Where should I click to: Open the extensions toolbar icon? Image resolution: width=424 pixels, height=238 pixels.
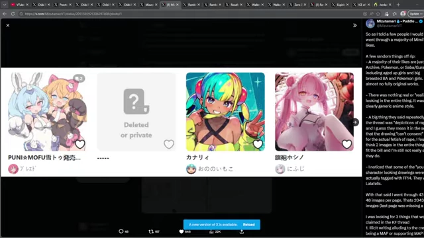point(386,14)
